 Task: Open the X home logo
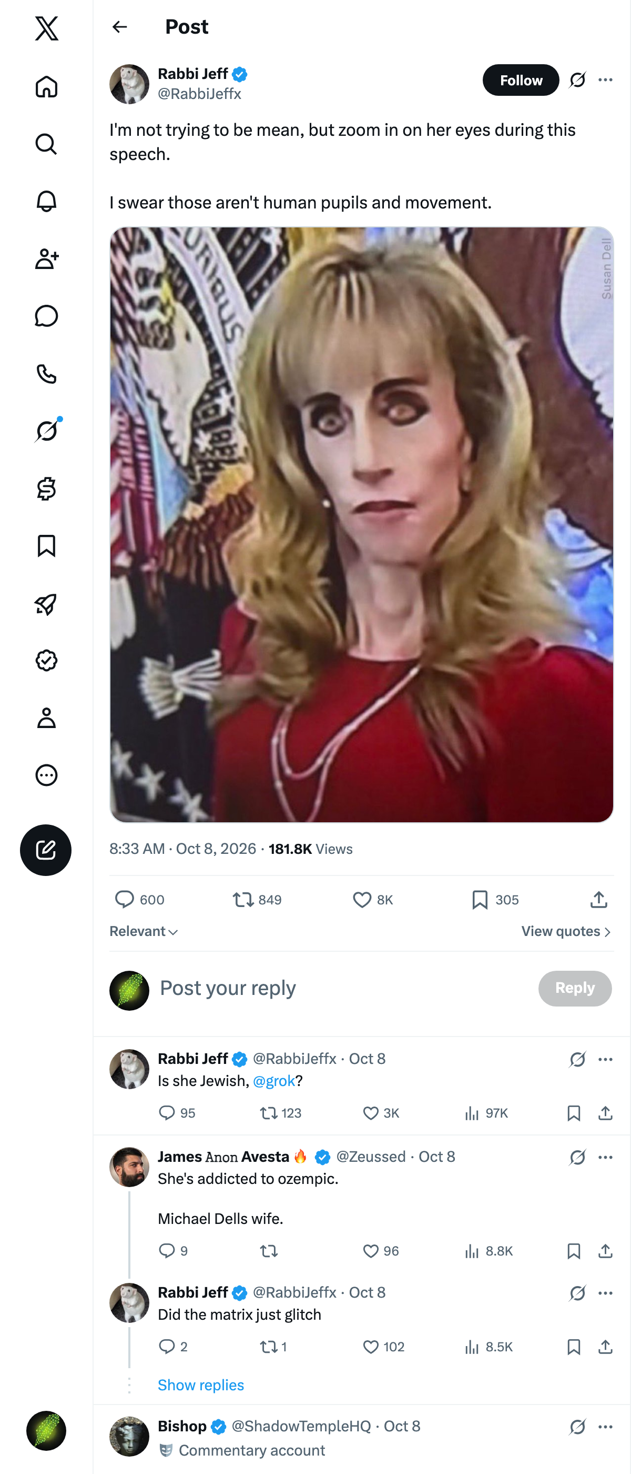pyautogui.click(x=46, y=28)
